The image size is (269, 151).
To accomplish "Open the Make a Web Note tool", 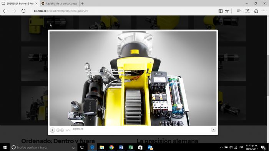I will pyautogui.click(x=247, y=11).
